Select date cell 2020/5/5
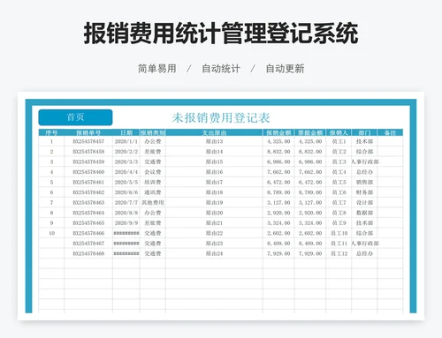Screen dimensions: 442x338 pos(126,182)
